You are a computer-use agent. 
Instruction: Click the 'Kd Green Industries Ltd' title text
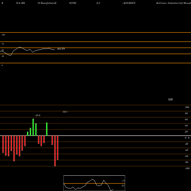[169, 3]
